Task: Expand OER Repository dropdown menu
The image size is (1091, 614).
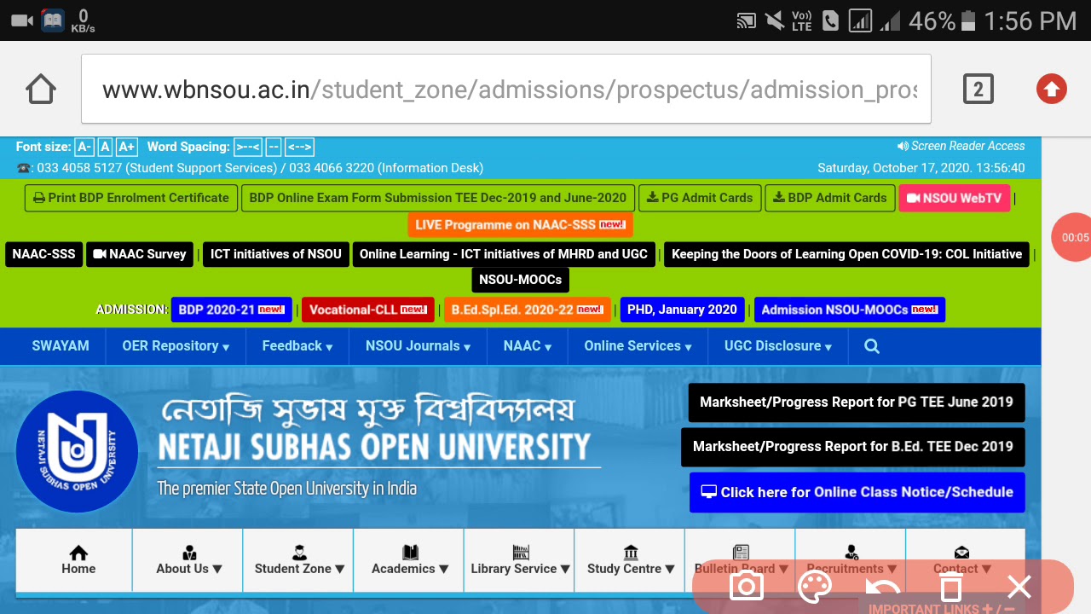Action: (176, 346)
